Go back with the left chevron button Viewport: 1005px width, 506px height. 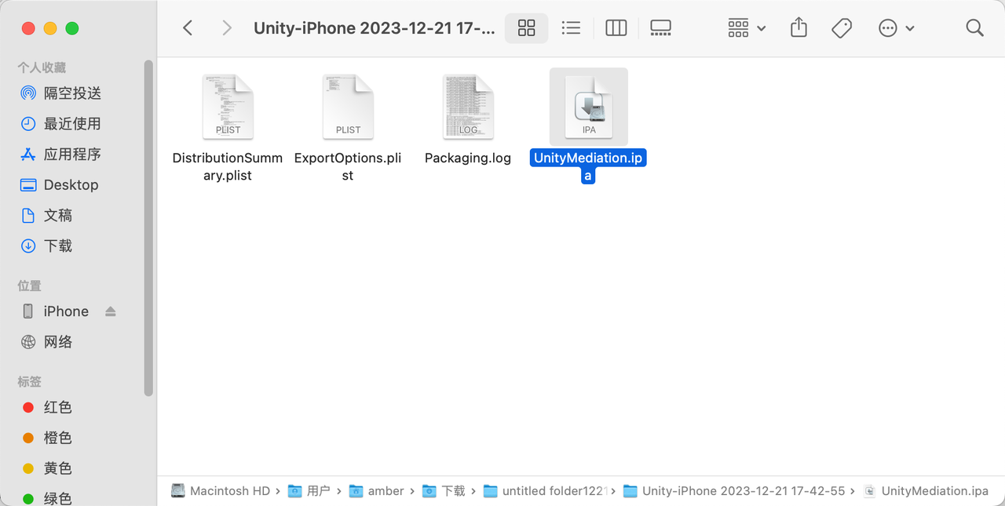pyautogui.click(x=188, y=28)
